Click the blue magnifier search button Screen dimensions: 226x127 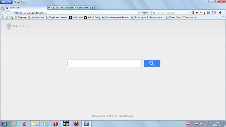pyautogui.click(x=152, y=63)
